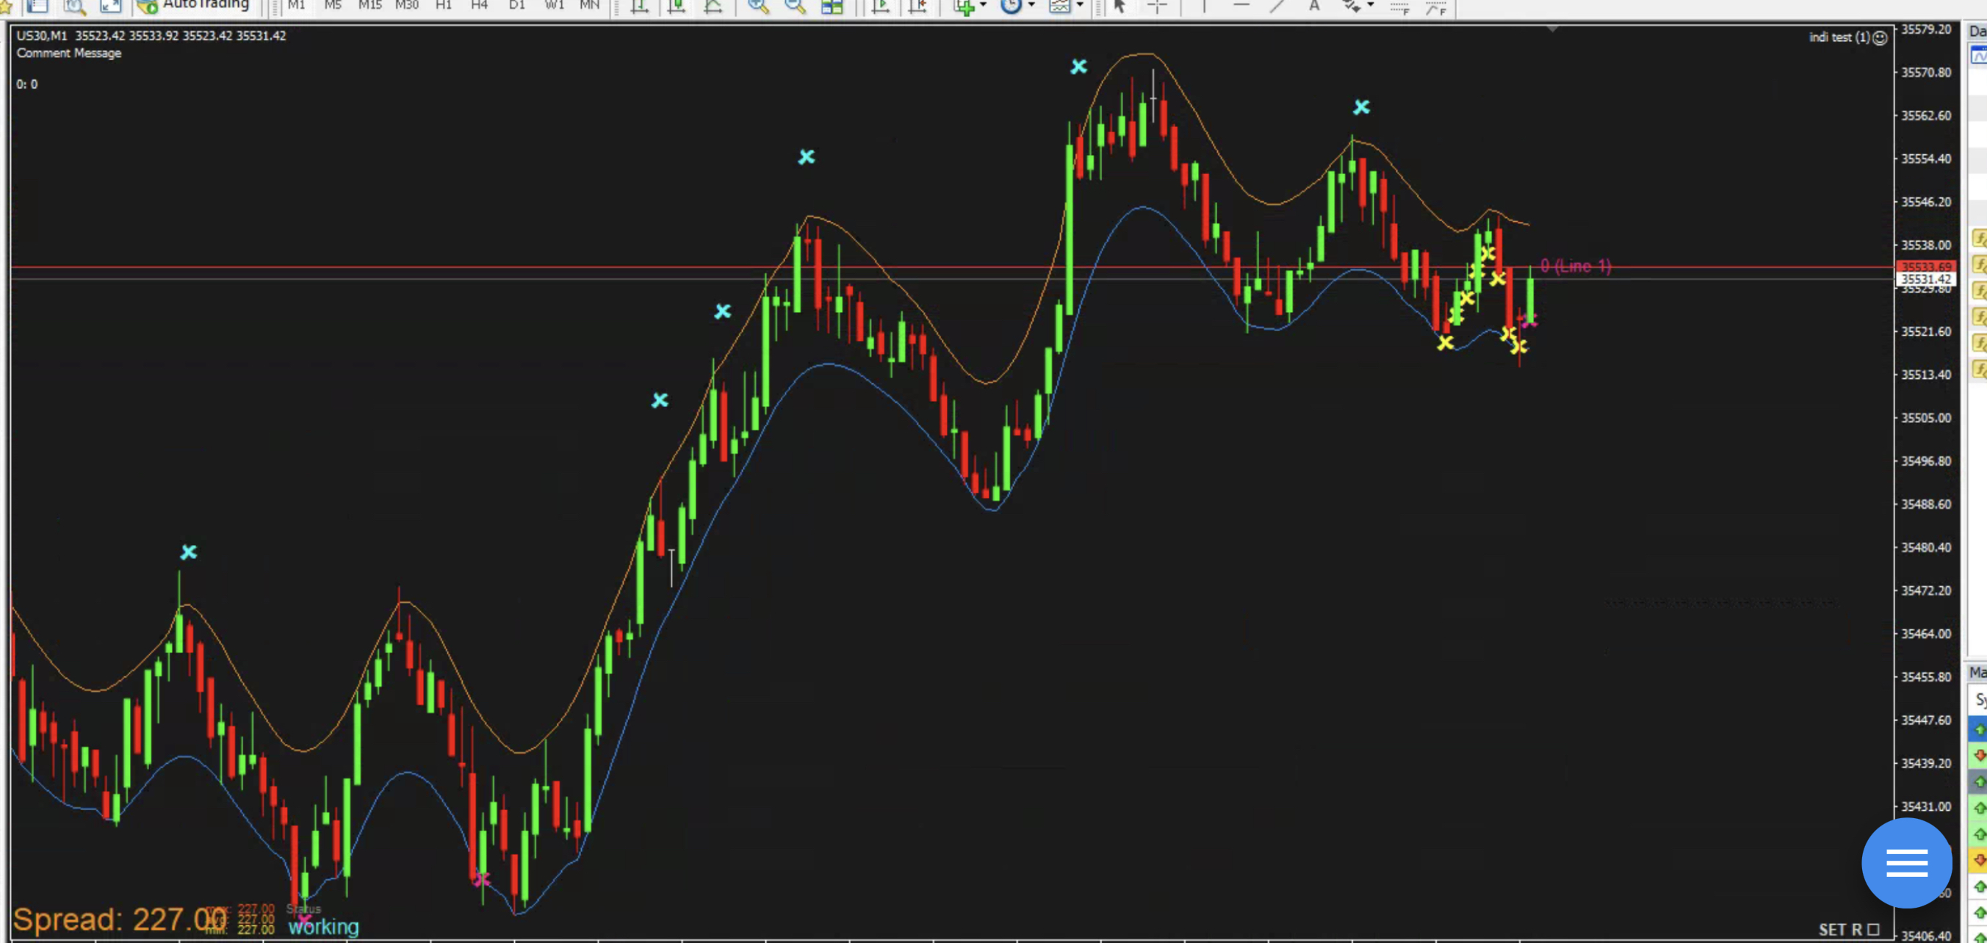Open the periods clock icon
Screen dimensions: 1987x943
pyautogui.click(x=1011, y=6)
